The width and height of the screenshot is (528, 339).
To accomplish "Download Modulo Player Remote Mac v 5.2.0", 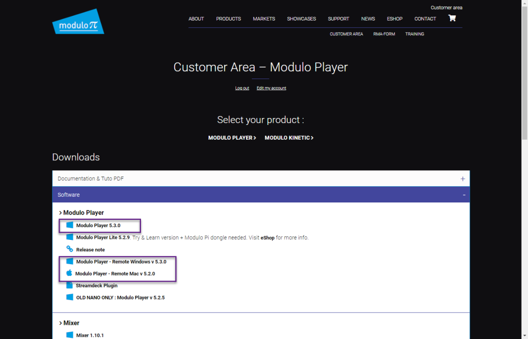I will [x=115, y=274].
